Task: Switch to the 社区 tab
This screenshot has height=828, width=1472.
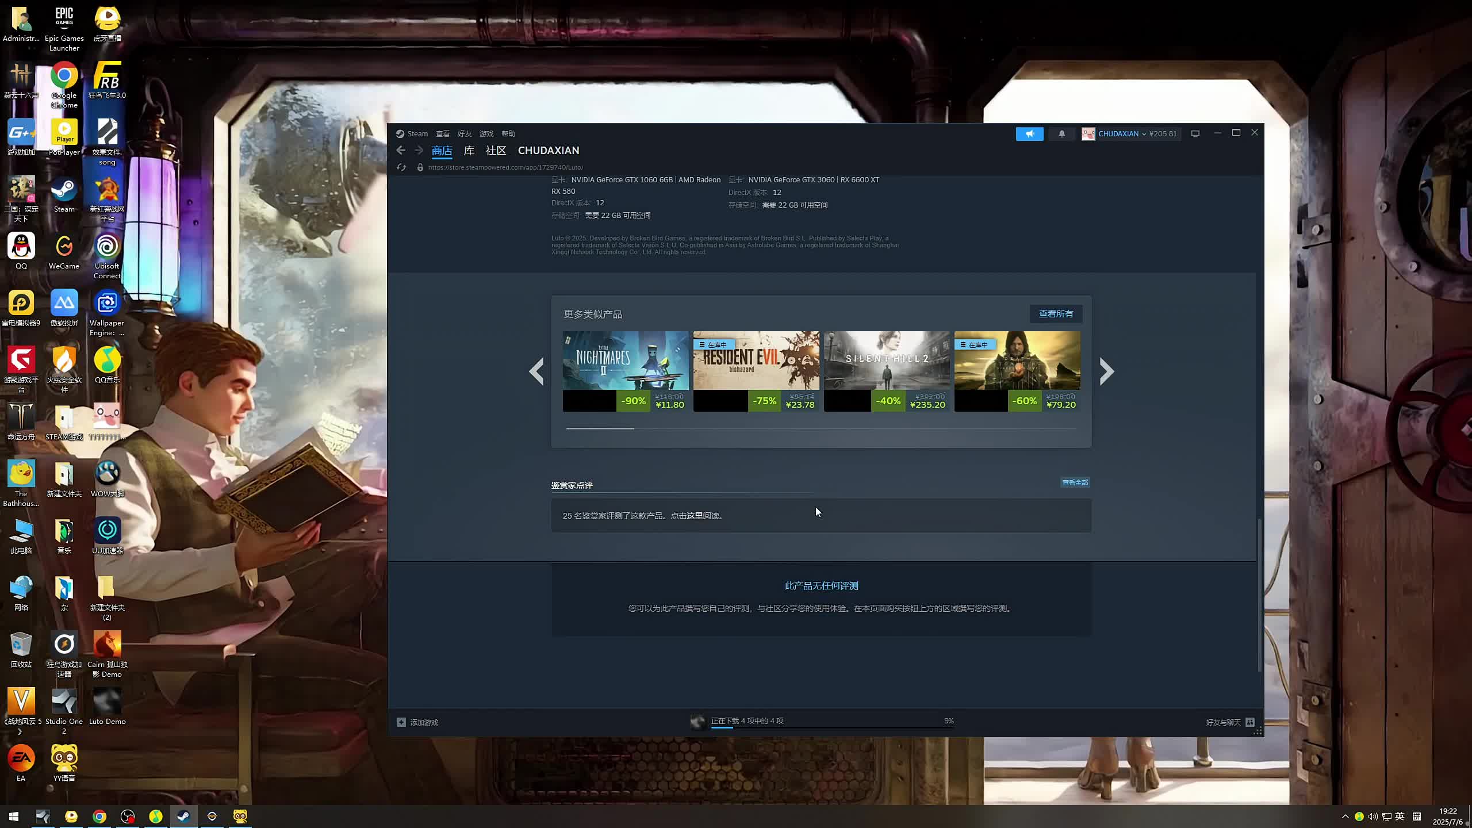Action: point(496,151)
